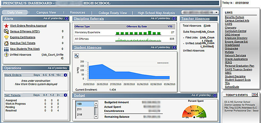The image size is (261, 123).
Task: Open the Budget heading link
Action: click(79, 95)
